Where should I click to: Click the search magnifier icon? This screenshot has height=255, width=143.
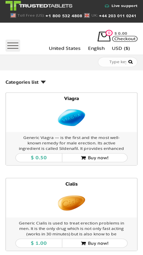click(130, 62)
